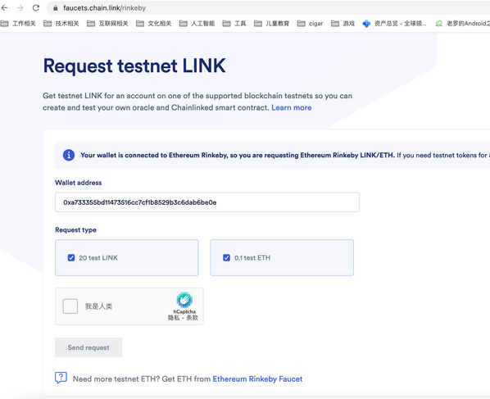Go back using the browser back arrow
This screenshot has width=490, height=399.
5,8
